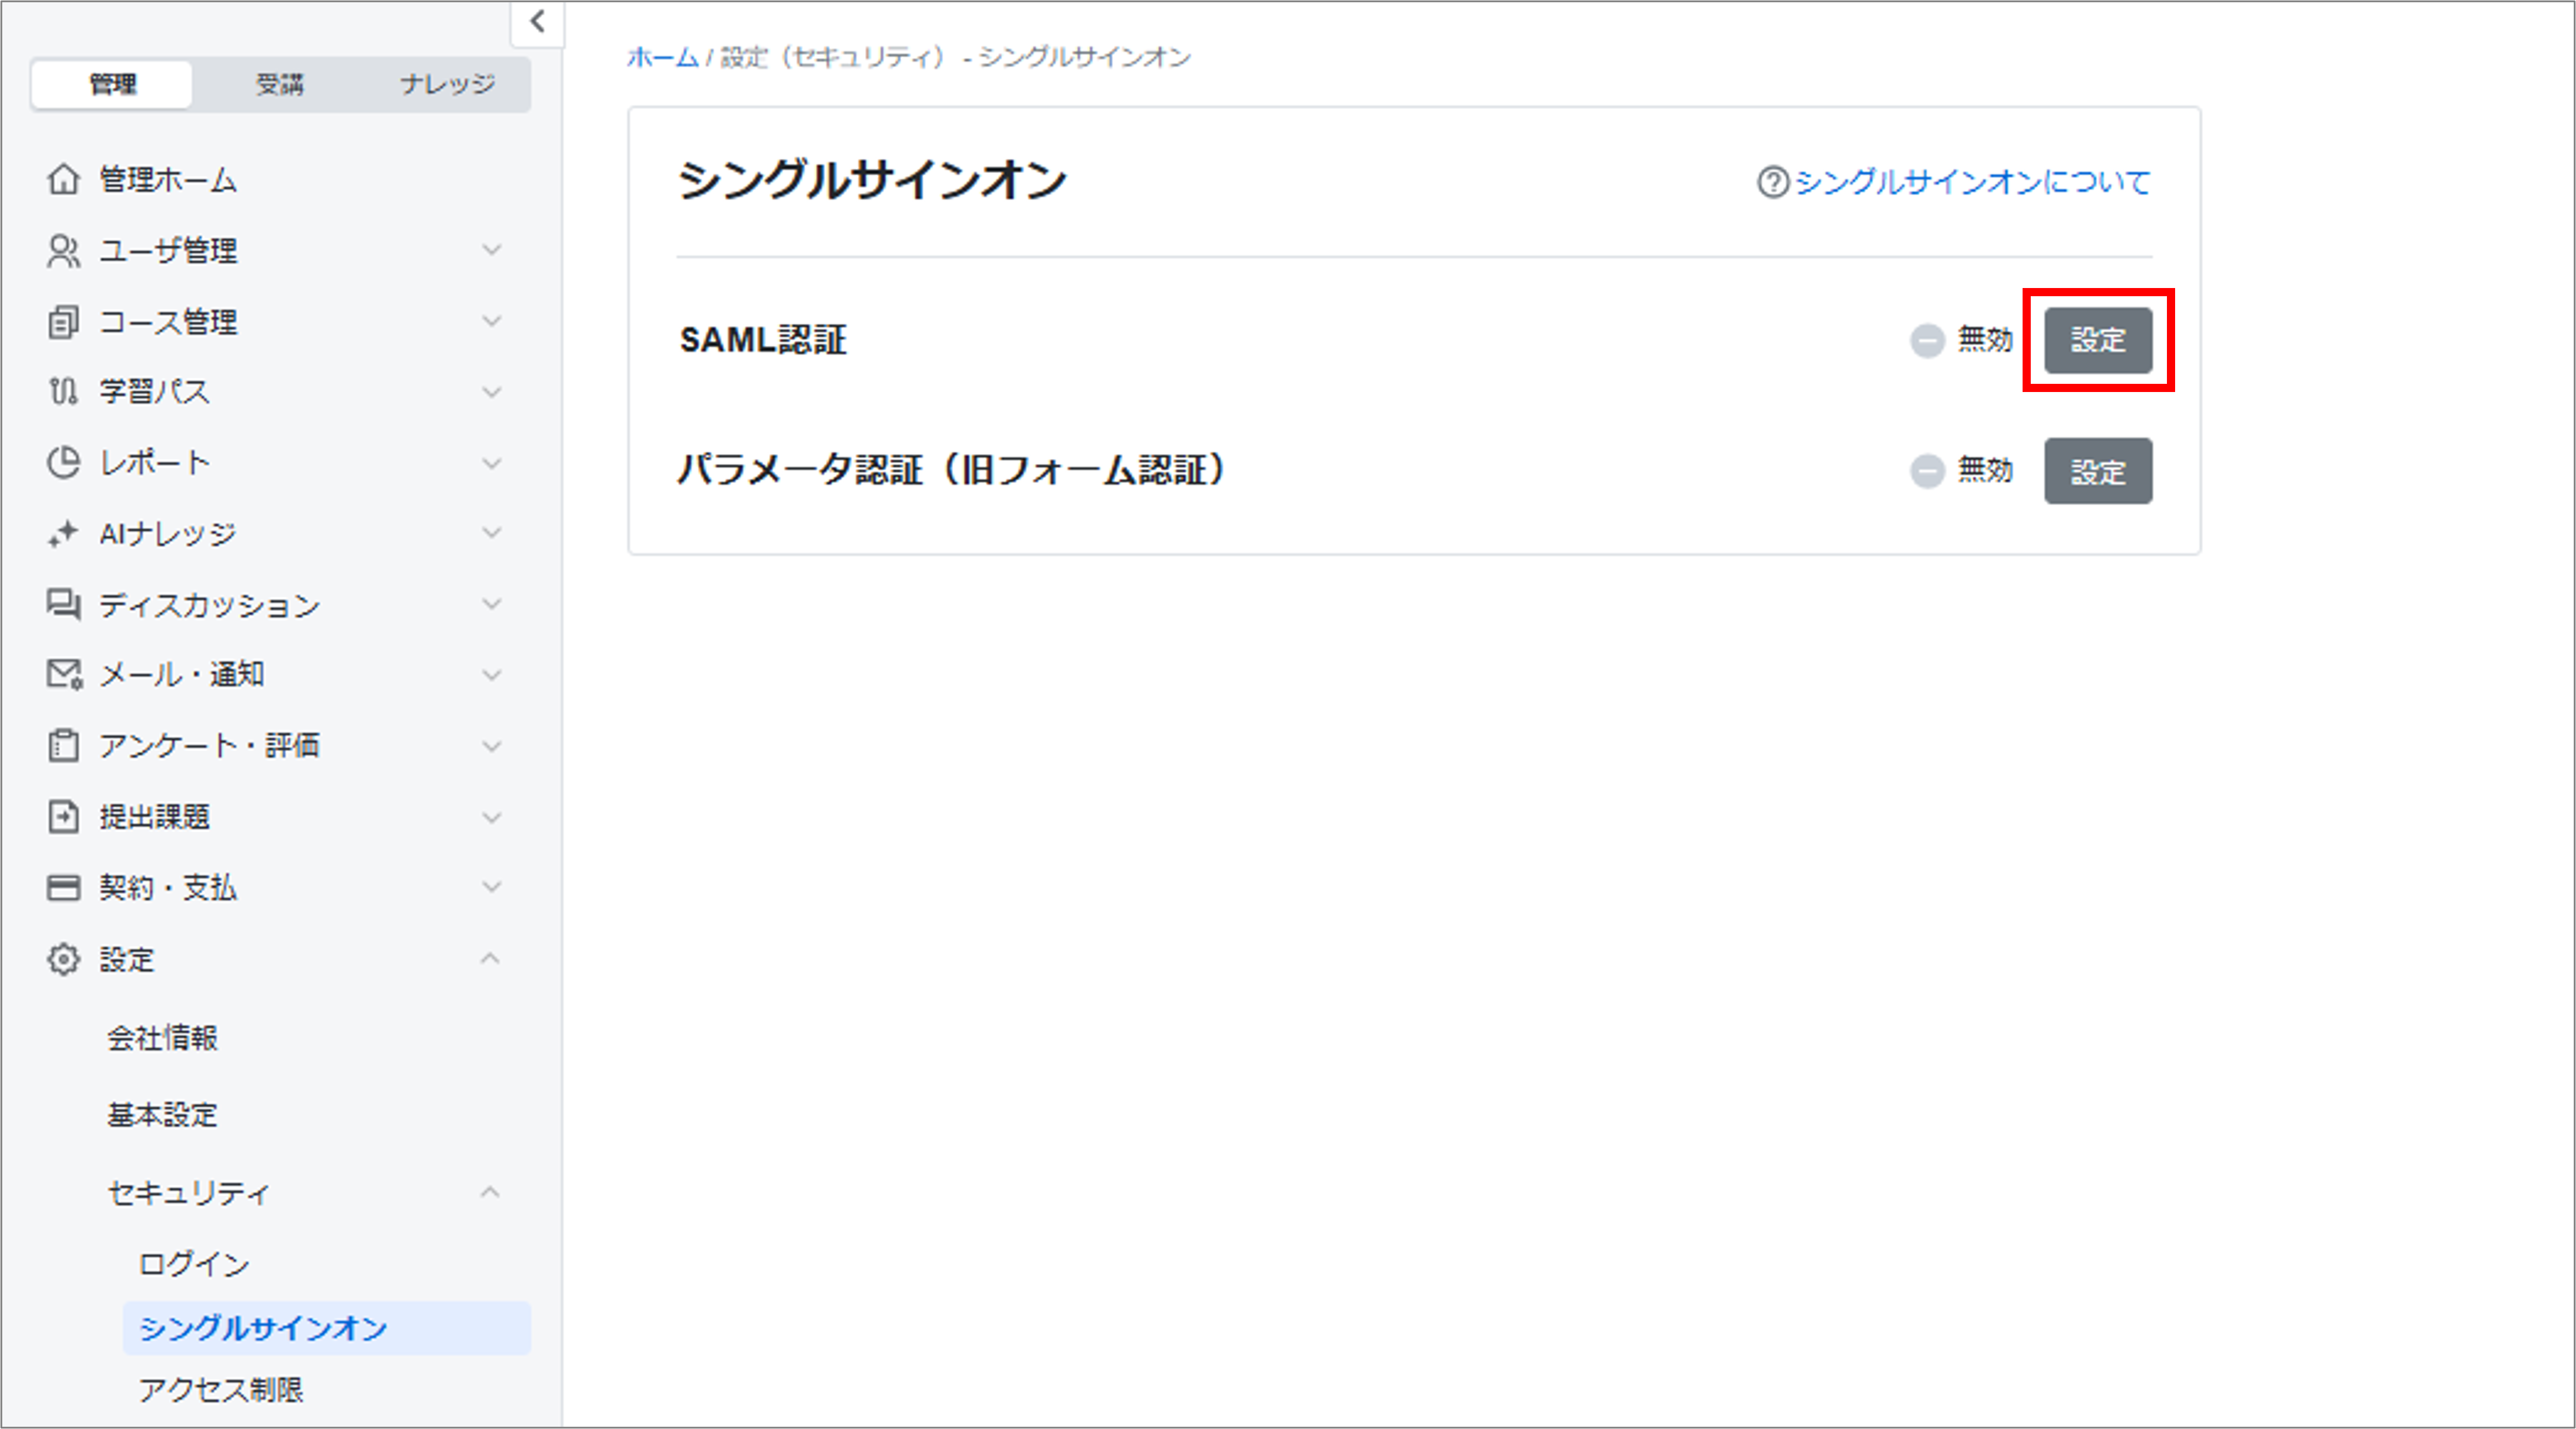Open アクセス制限 under セキュリティ

point(221,1390)
